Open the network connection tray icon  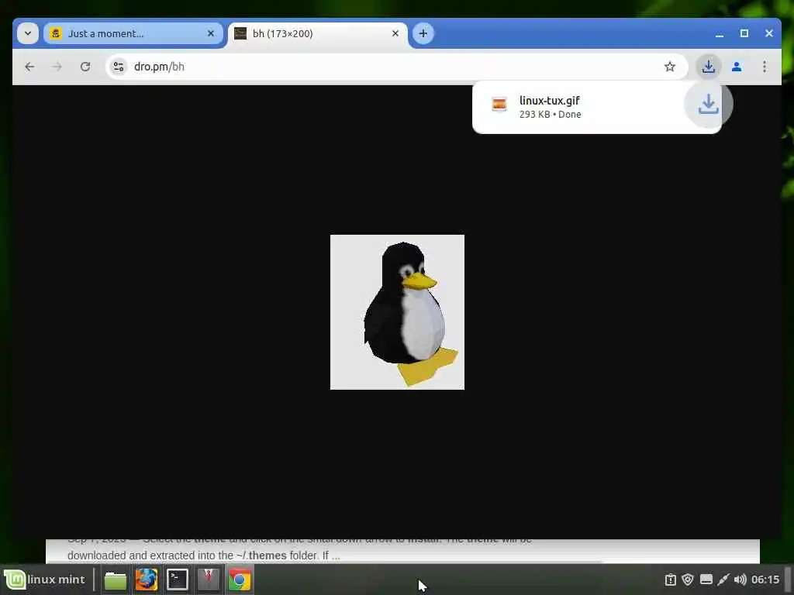pos(723,580)
